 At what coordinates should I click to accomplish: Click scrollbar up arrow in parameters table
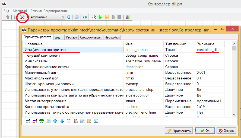[x=234, y=44]
